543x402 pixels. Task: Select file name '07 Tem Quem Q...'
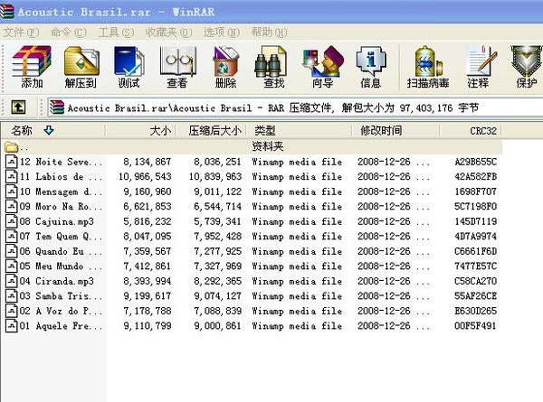61,236
